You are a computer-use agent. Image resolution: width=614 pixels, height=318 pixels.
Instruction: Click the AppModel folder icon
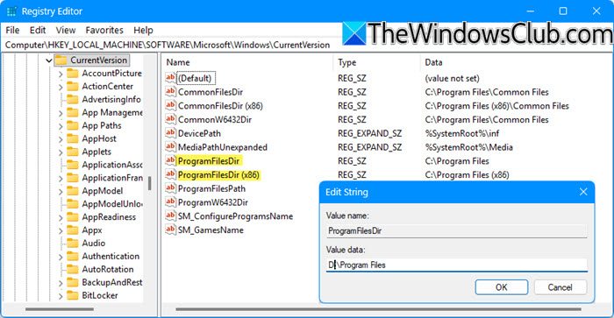(x=73, y=191)
